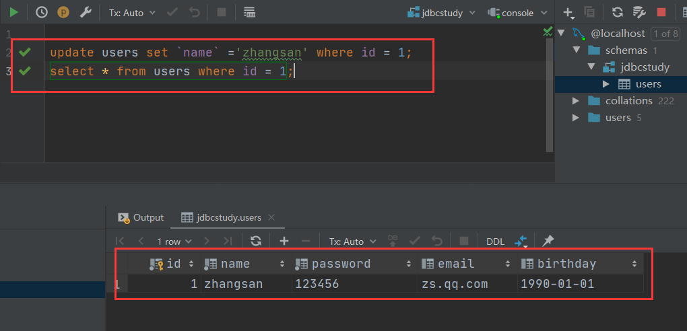The height and width of the screenshot is (331, 687).
Task: Click the DDL button
Action: click(495, 242)
